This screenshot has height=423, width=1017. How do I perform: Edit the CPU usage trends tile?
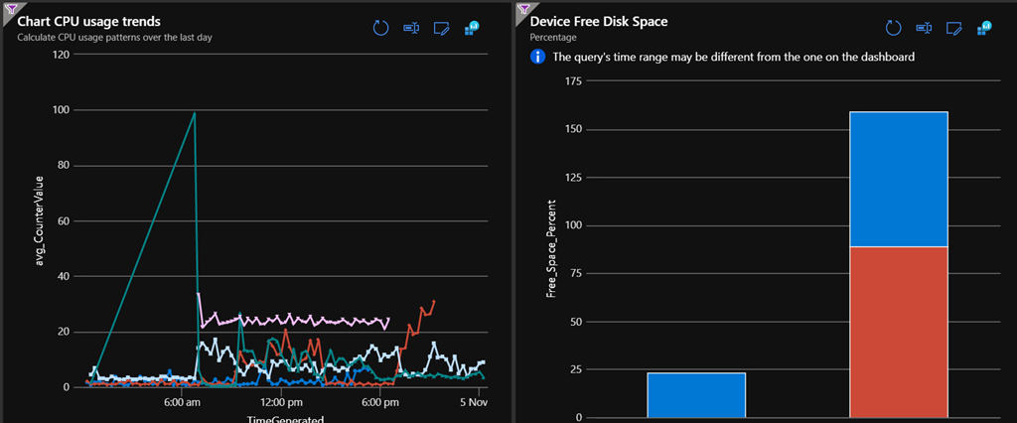click(x=441, y=27)
